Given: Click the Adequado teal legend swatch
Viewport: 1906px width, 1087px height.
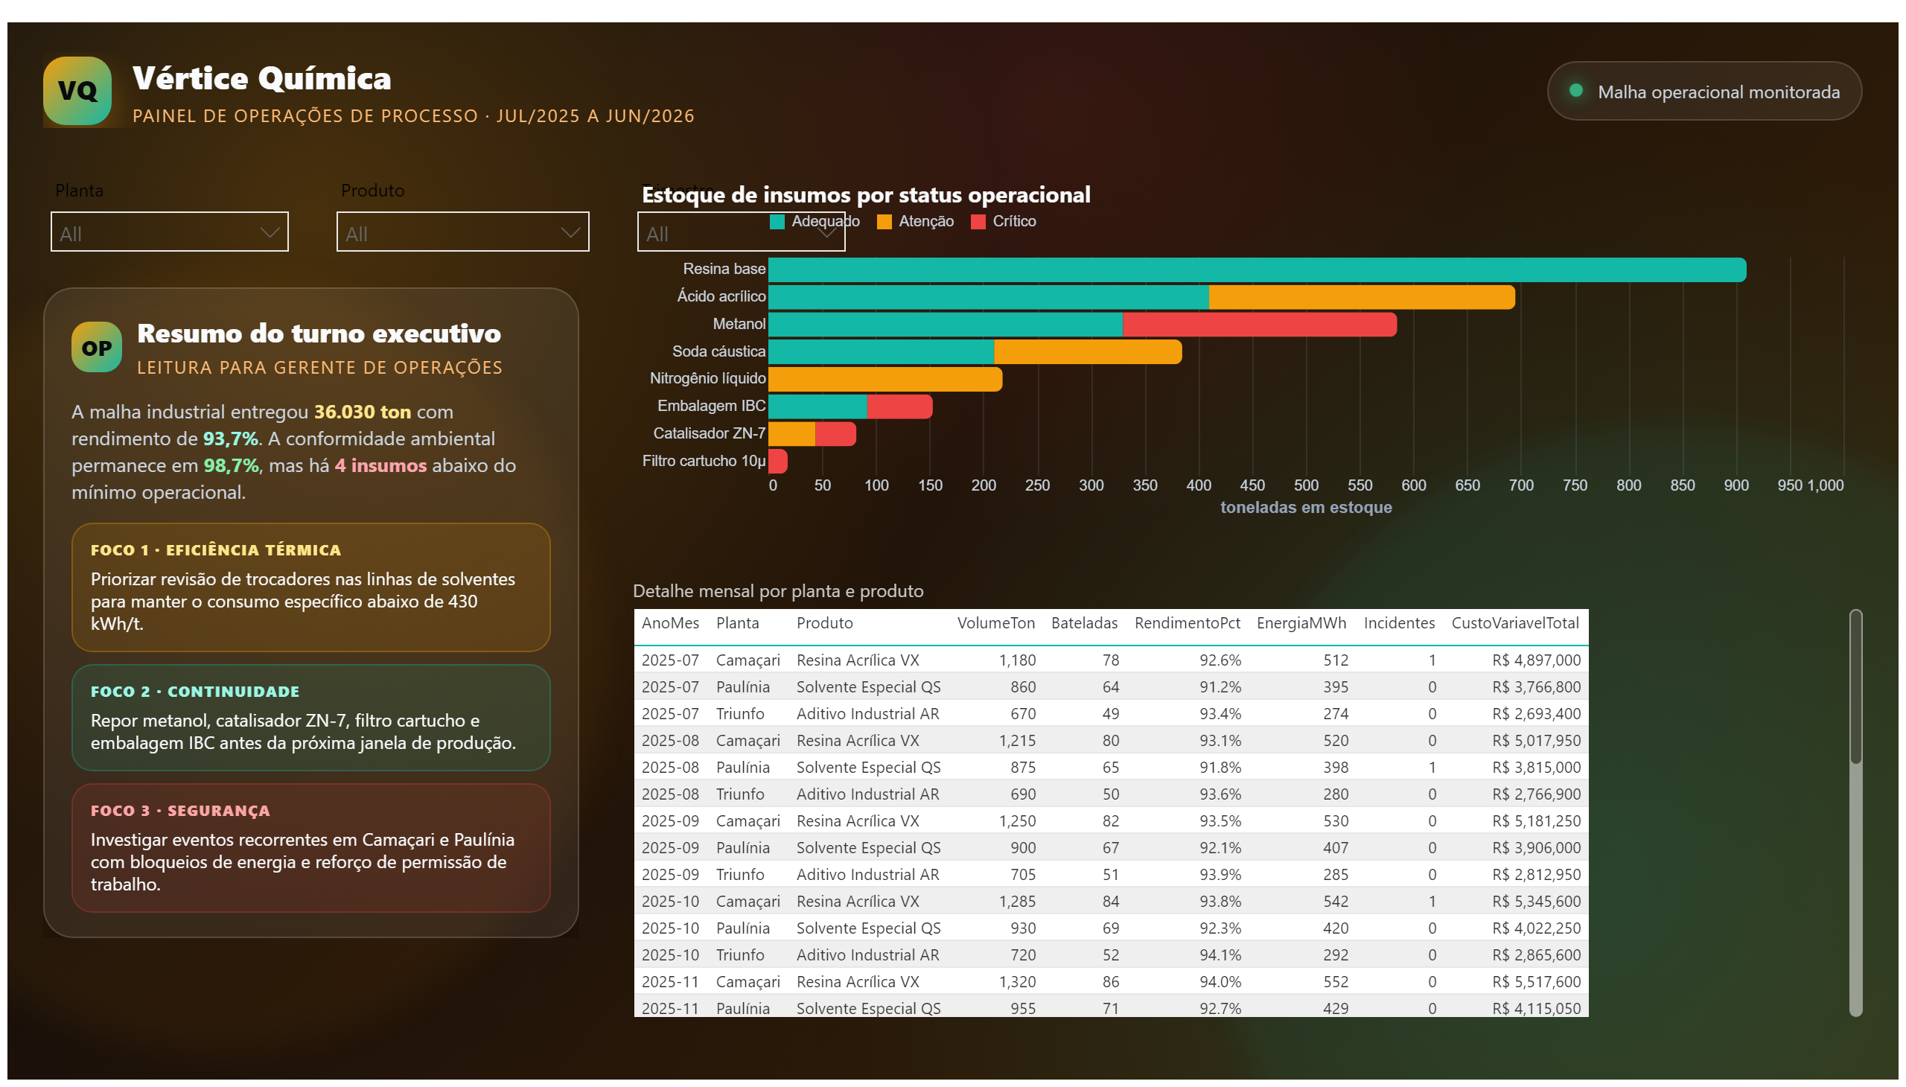Looking at the screenshot, I should (777, 222).
